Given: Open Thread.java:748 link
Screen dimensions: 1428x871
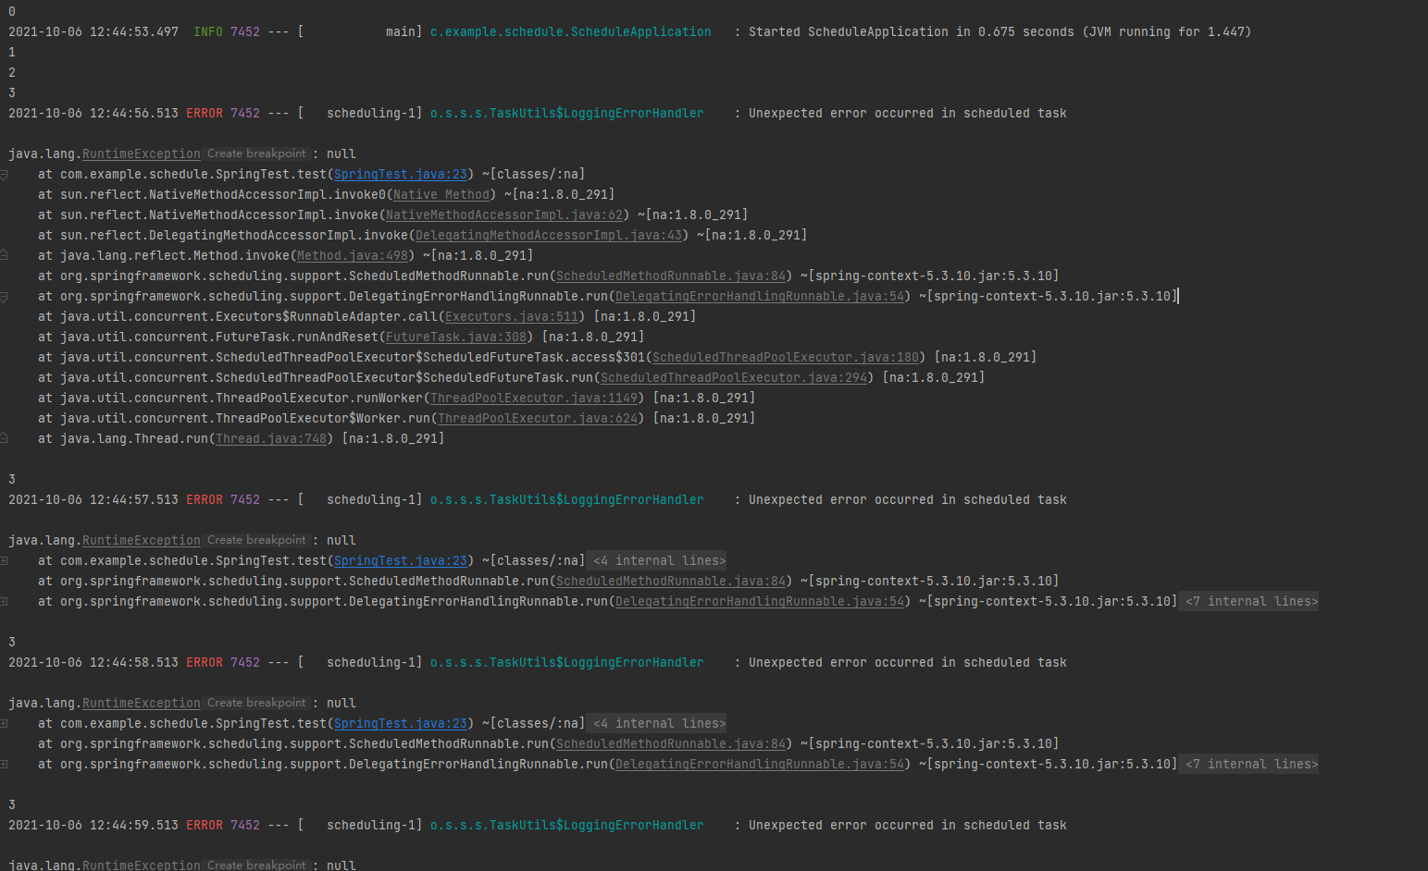Looking at the screenshot, I should click(x=271, y=438).
